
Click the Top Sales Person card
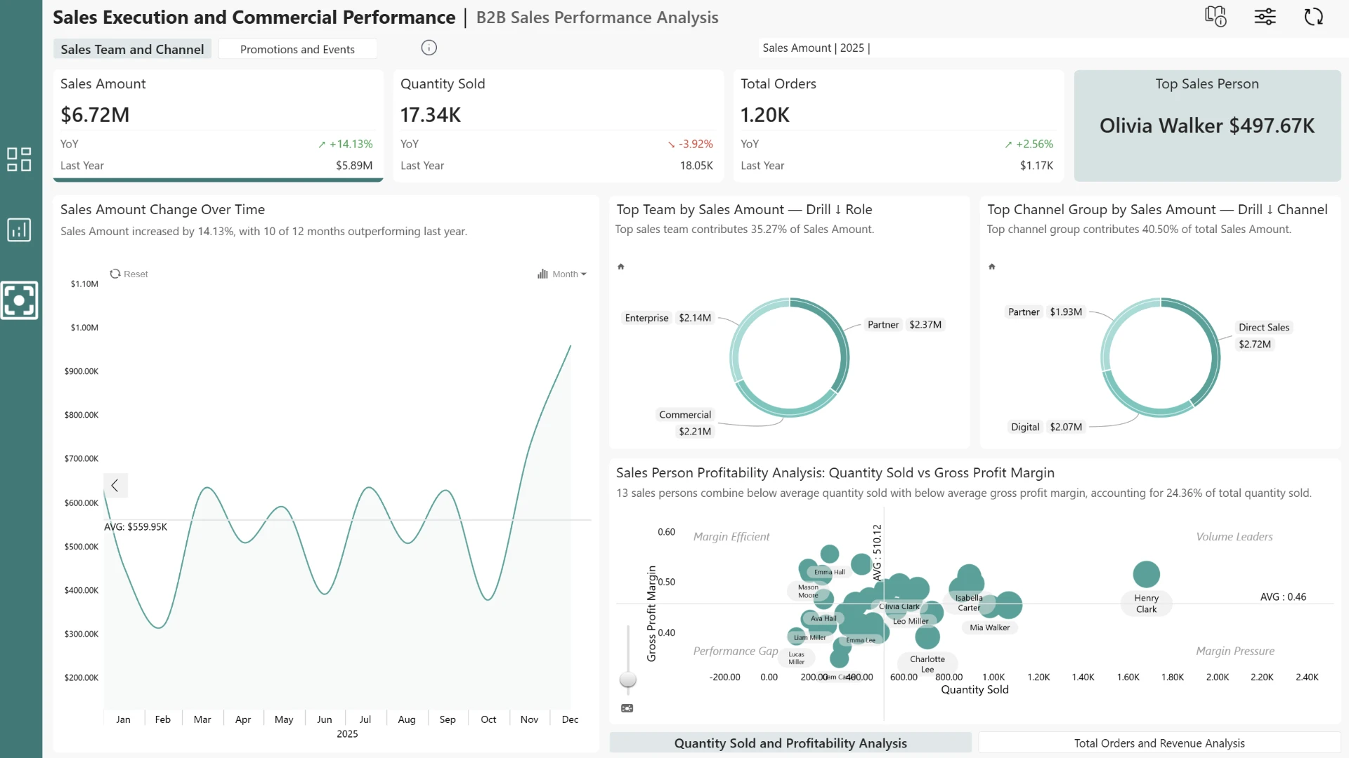coord(1207,126)
